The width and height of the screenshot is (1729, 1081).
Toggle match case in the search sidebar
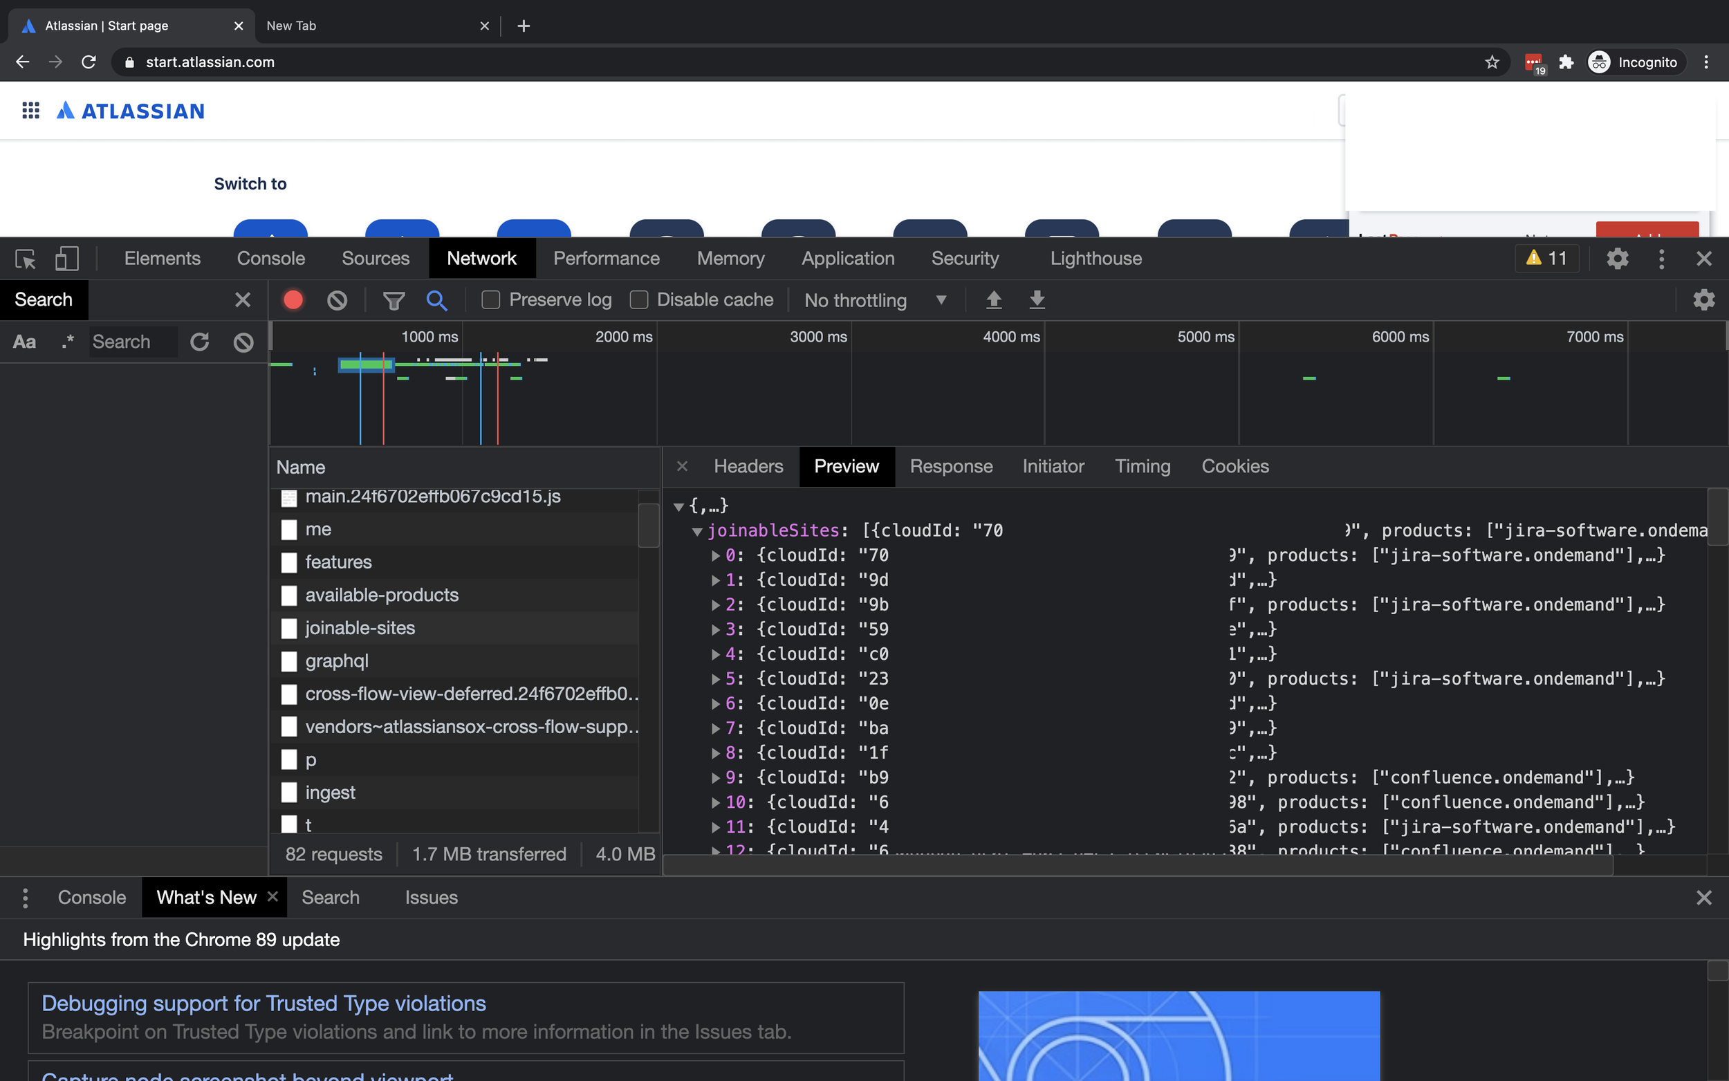[x=24, y=342]
